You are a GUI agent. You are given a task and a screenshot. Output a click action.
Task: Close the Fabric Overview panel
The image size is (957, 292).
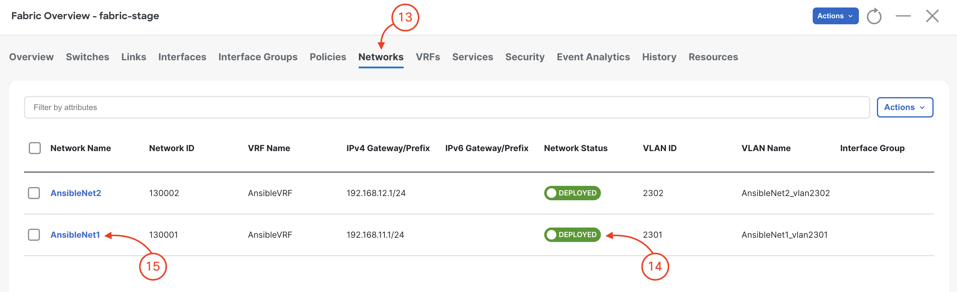[932, 16]
